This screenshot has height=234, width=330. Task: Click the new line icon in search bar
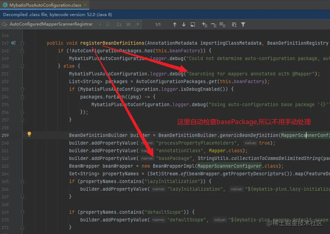tap(107, 24)
